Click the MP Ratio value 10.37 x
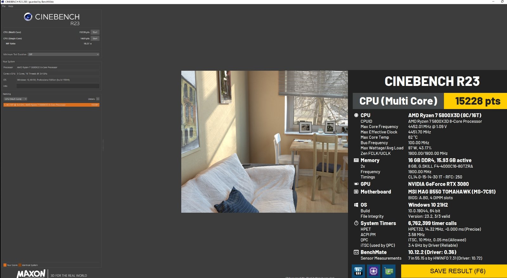 pos(87,44)
